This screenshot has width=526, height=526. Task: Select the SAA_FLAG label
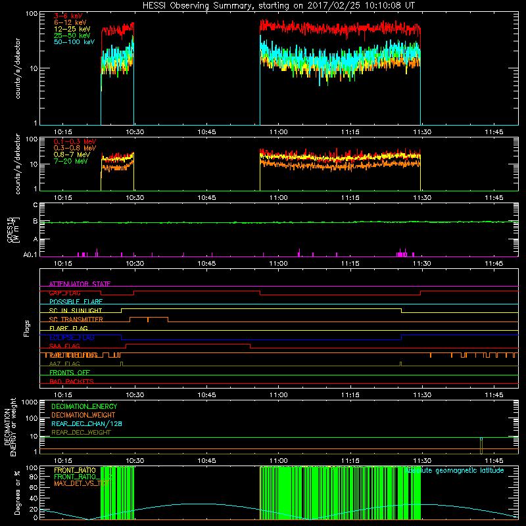[64, 346]
